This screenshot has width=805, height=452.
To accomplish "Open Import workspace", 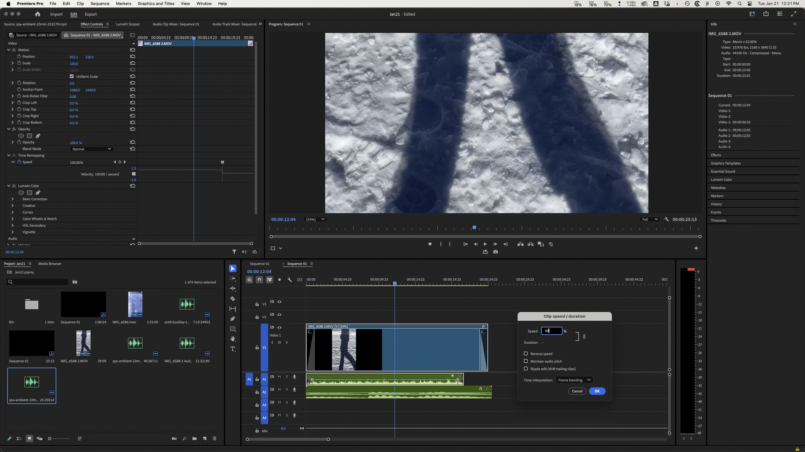I will click(56, 14).
